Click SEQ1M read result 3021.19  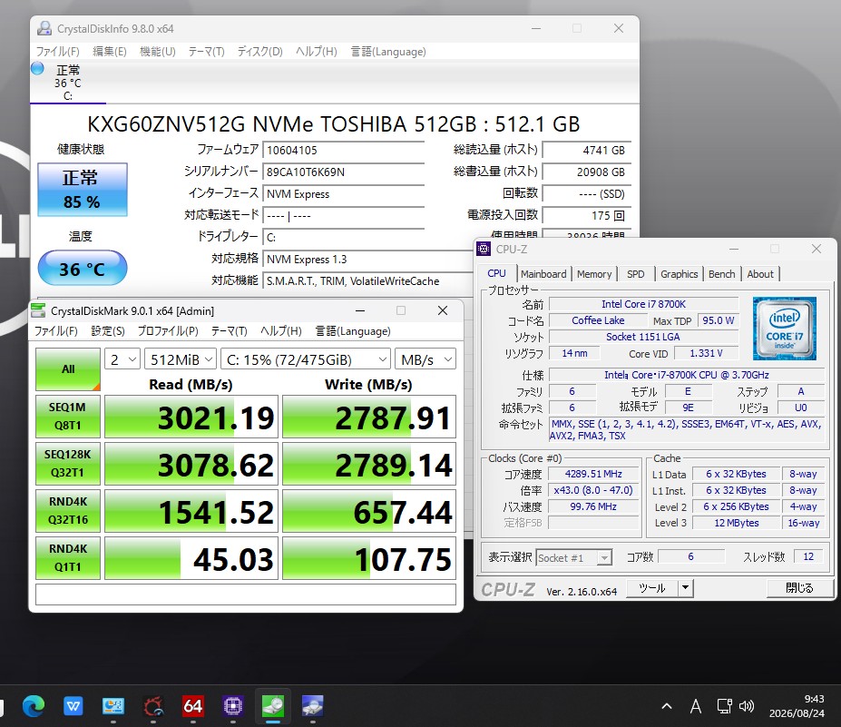(191, 417)
